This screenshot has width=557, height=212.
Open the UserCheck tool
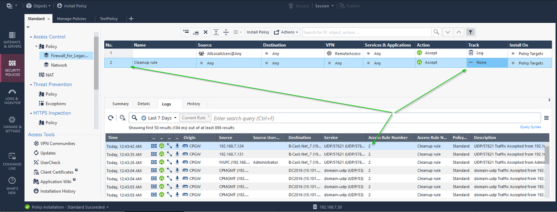coord(47,163)
